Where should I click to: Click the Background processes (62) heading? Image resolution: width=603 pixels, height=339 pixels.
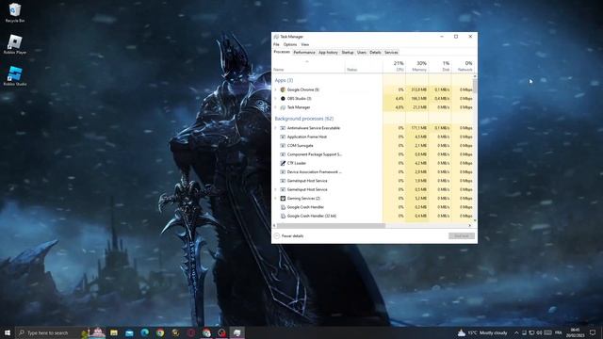click(303, 119)
